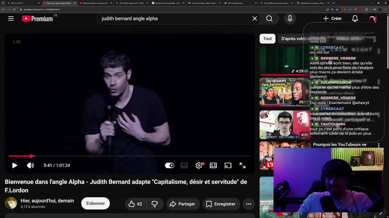Switch to the Blanche Gardin tab
This screenshot has height=218, width=389.
click(95, 3)
